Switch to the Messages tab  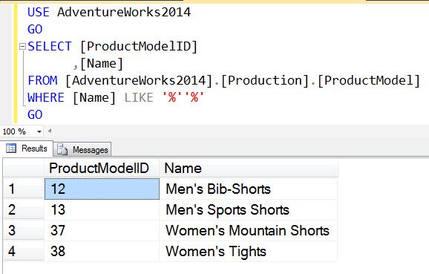click(82, 150)
